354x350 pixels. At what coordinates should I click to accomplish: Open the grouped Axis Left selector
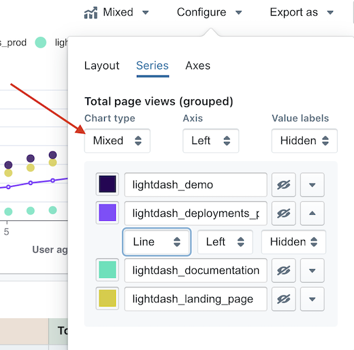point(211,141)
